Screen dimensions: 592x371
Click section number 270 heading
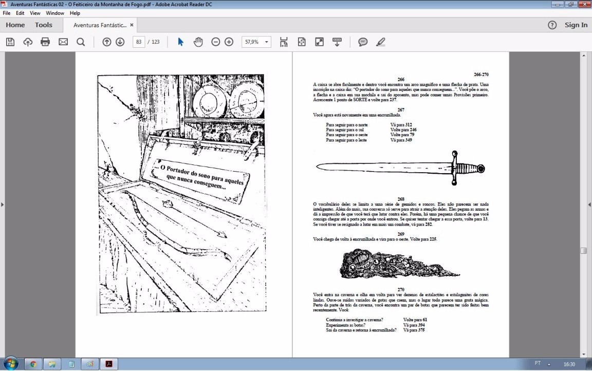coord(401,289)
